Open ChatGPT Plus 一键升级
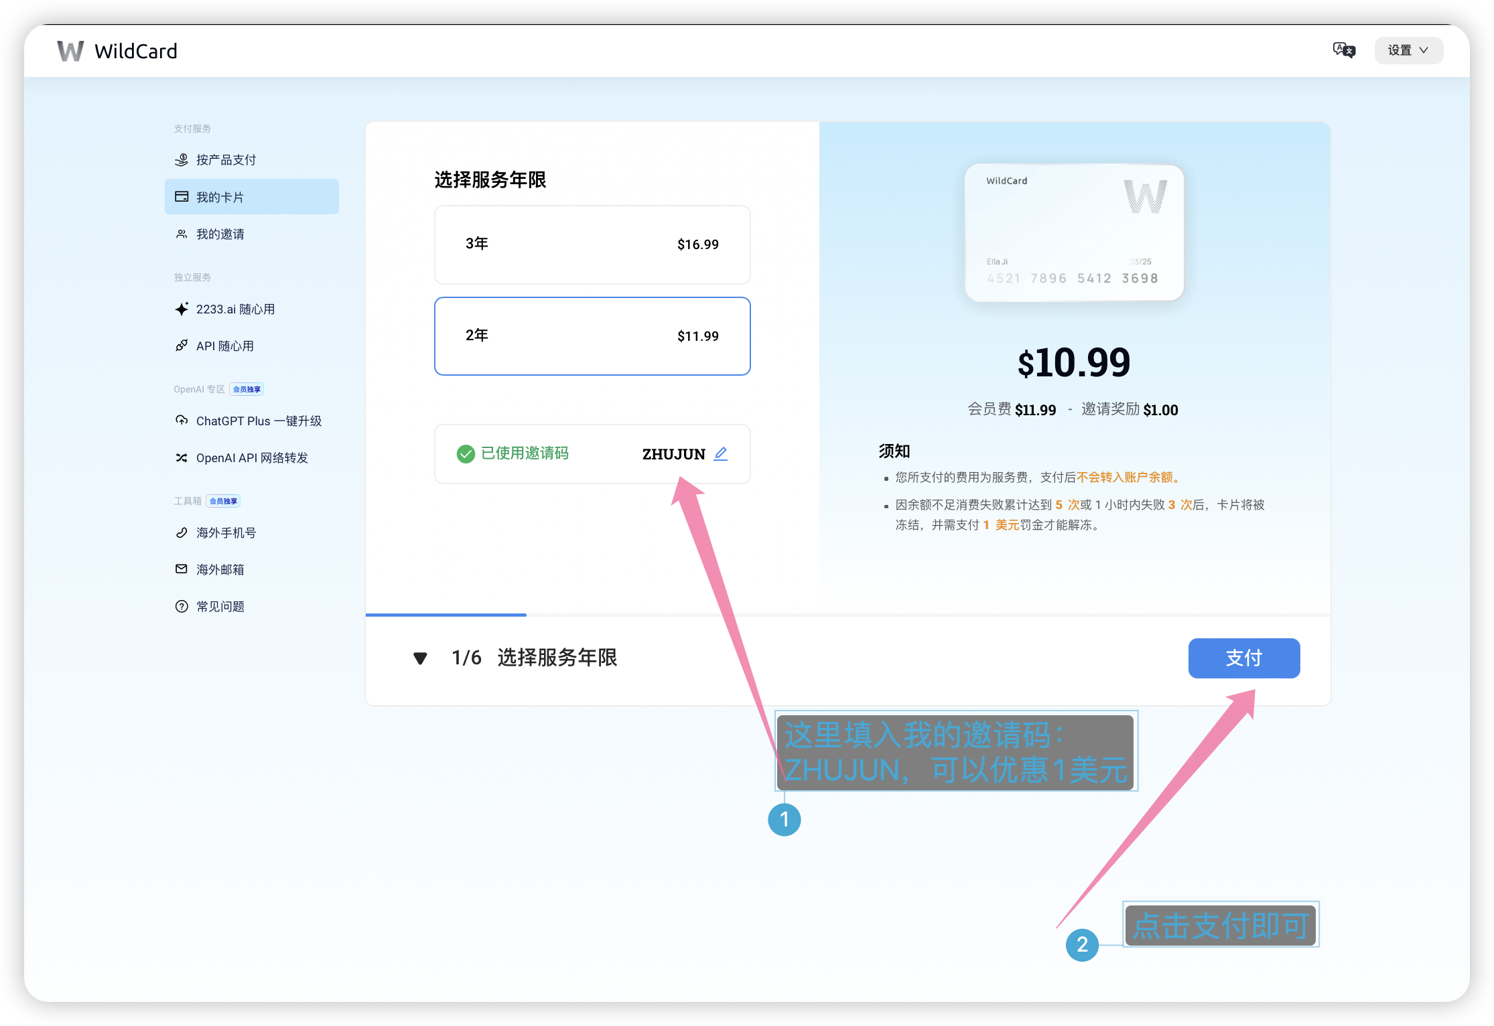This screenshot has height=1026, width=1494. (x=252, y=421)
